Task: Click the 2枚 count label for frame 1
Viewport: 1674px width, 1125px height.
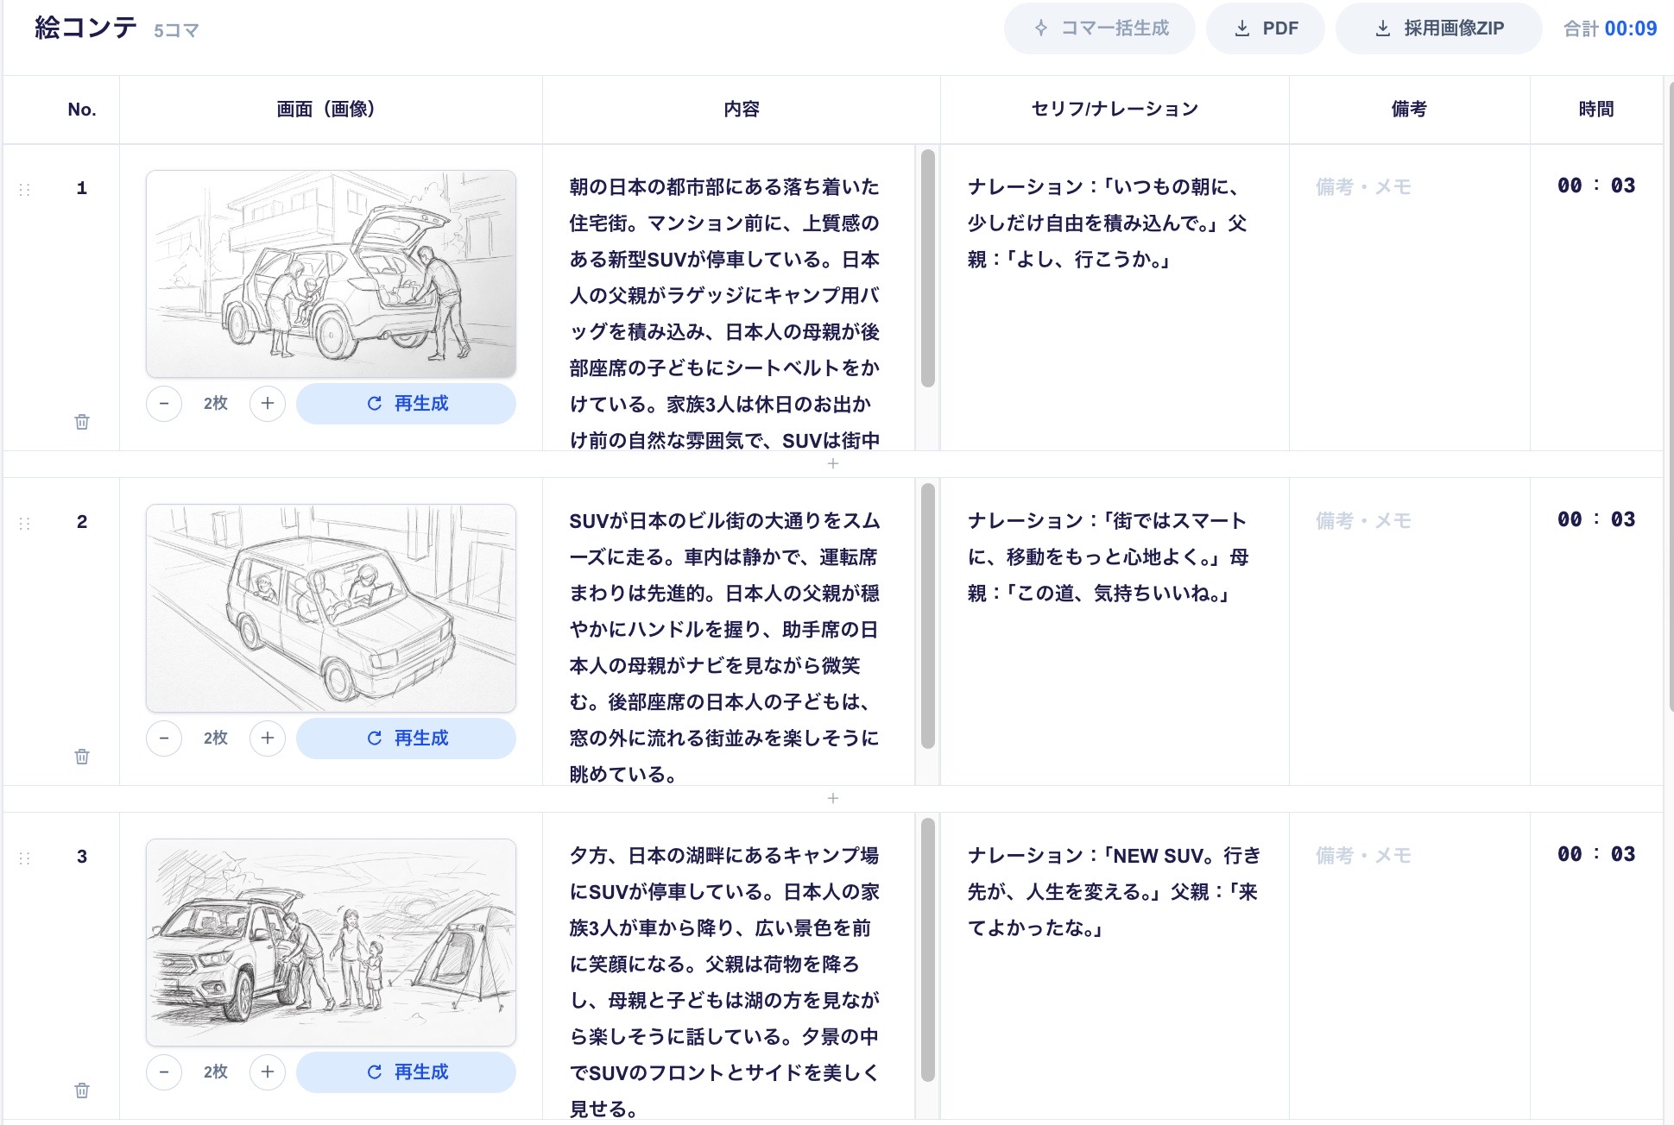Action: [216, 404]
